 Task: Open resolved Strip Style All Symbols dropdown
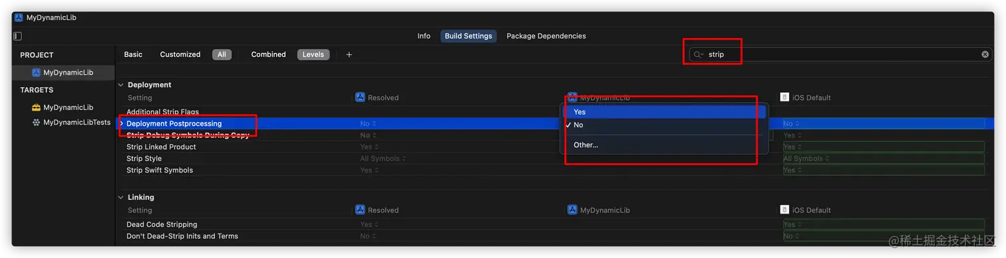tap(383, 159)
